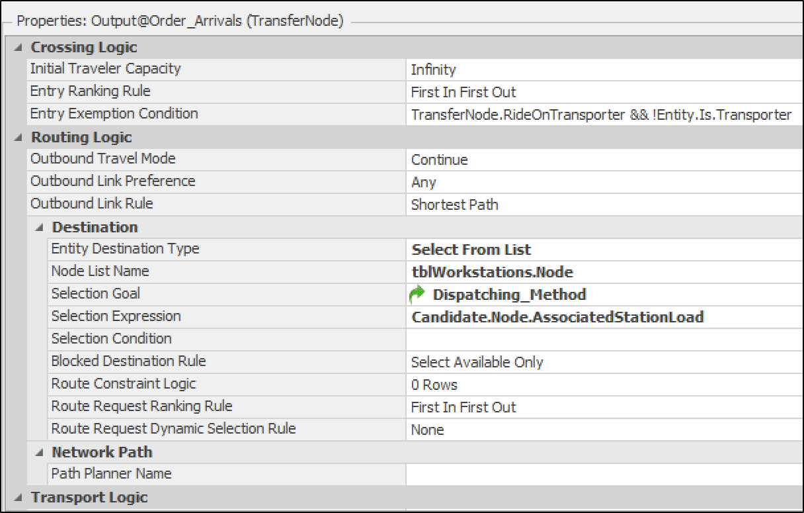Select Route Request Dynamic Selection Rule label
The width and height of the screenshot is (804, 513).
173,429
